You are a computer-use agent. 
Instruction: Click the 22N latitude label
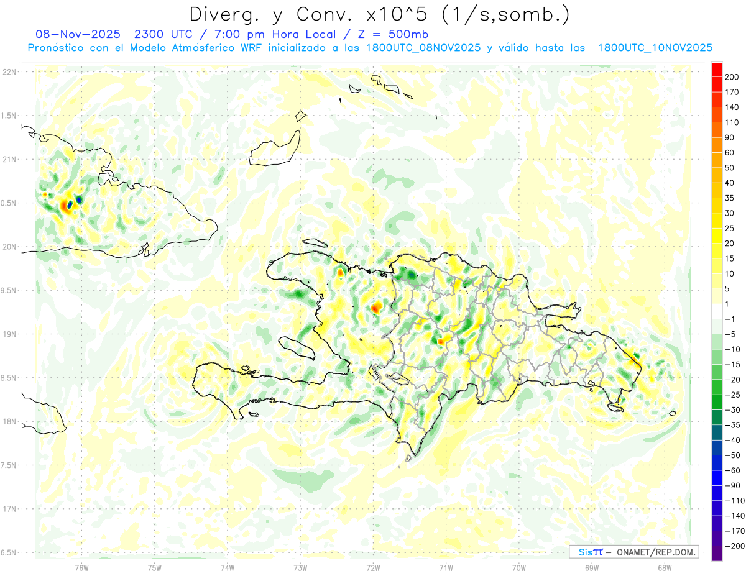coord(9,72)
